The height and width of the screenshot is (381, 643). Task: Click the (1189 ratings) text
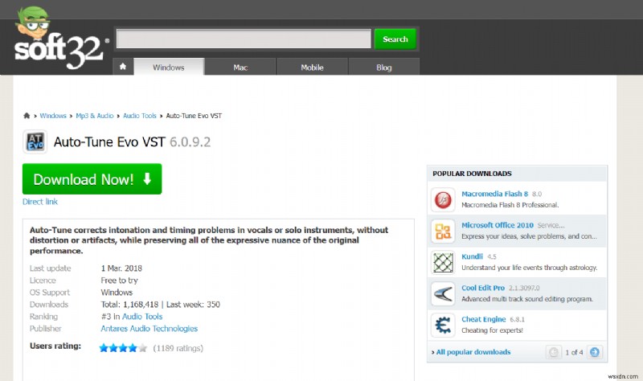pos(178,348)
